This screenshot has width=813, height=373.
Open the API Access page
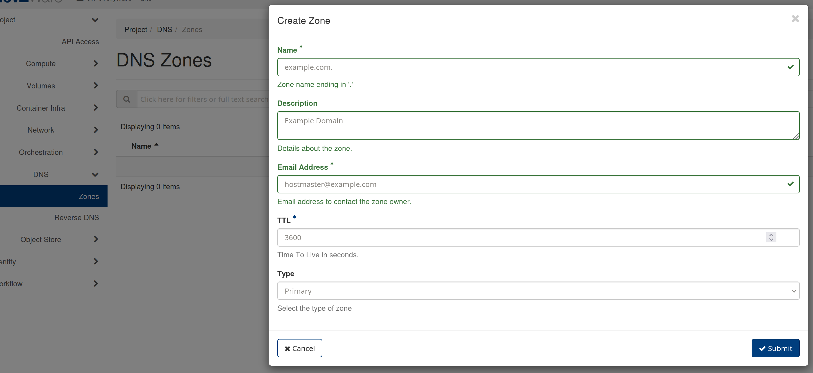pyautogui.click(x=80, y=41)
